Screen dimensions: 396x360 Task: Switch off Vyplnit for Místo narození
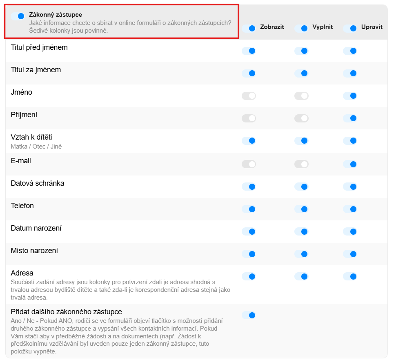pyautogui.click(x=301, y=254)
